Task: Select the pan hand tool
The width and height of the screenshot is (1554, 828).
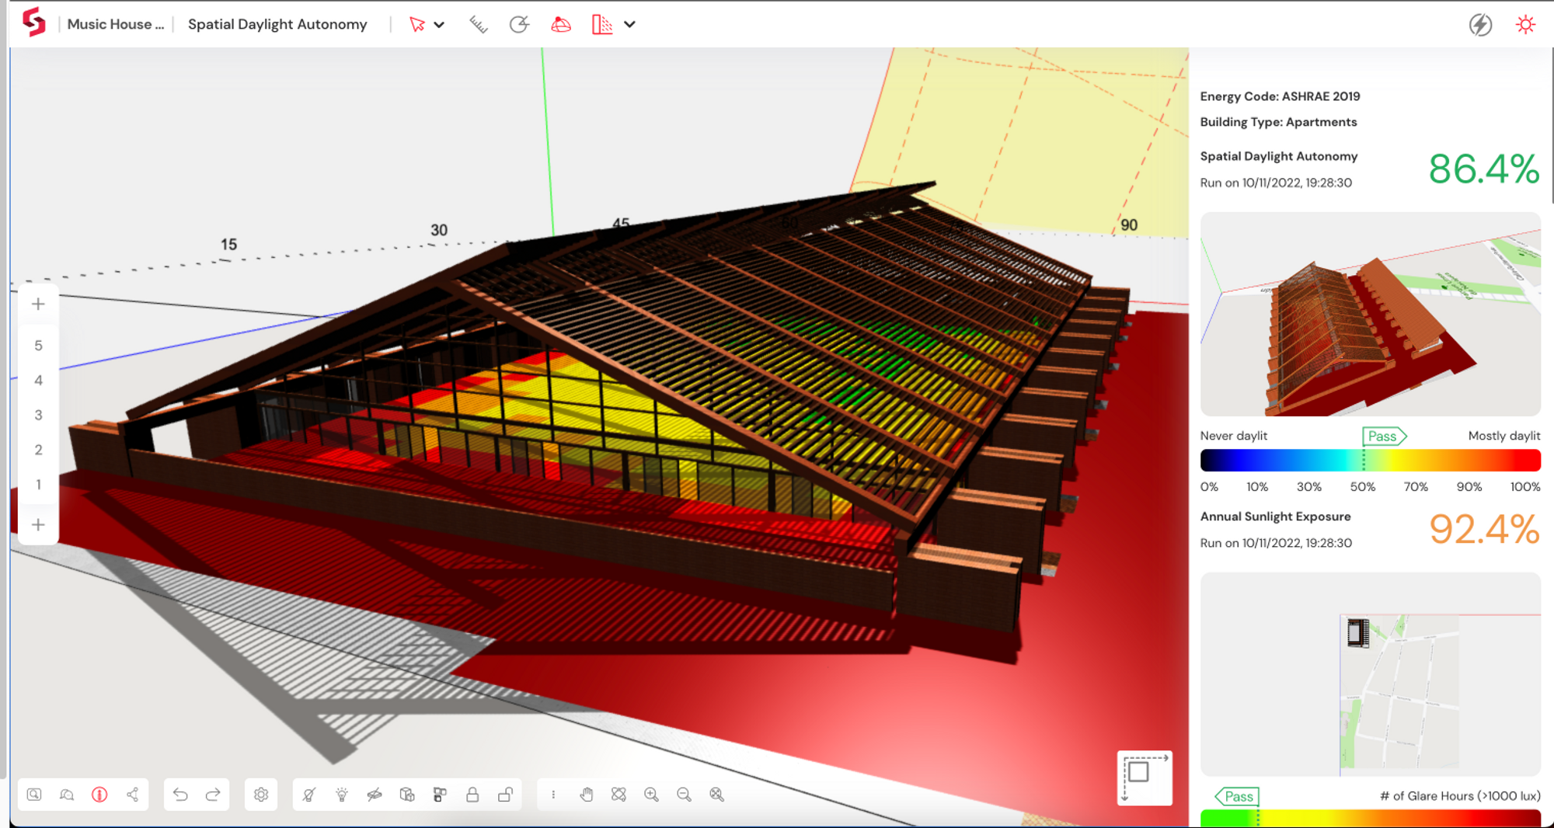Action: (x=587, y=795)
